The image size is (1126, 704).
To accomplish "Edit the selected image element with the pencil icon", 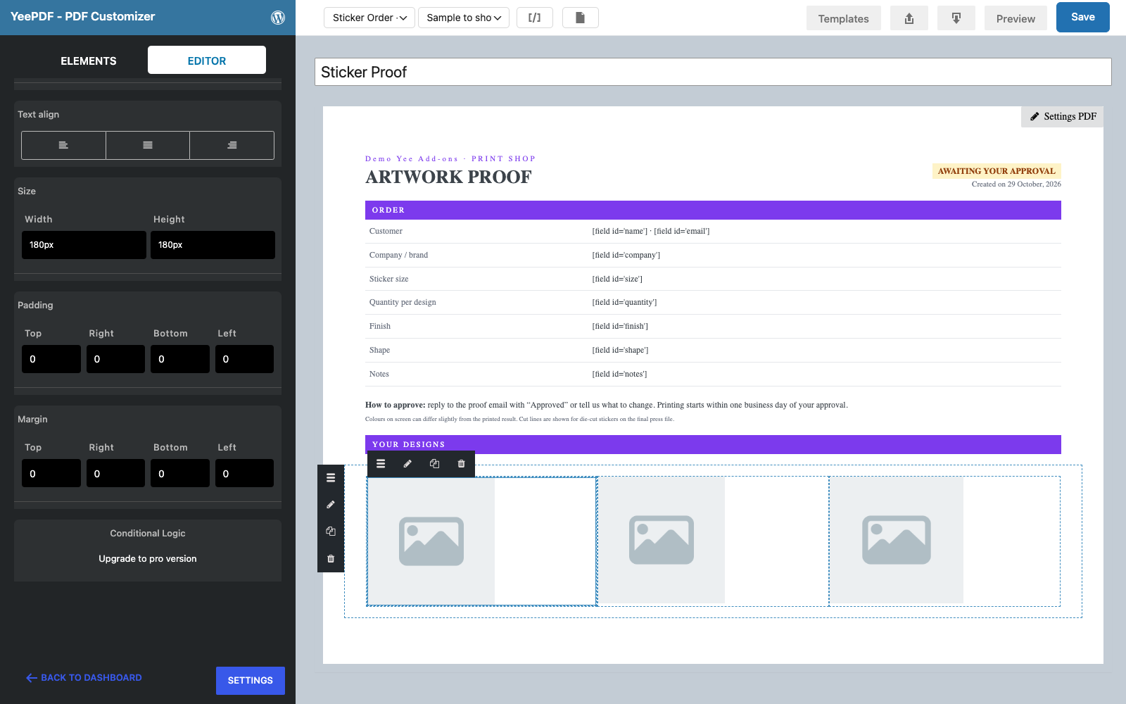I will click(x=407, y=464).
